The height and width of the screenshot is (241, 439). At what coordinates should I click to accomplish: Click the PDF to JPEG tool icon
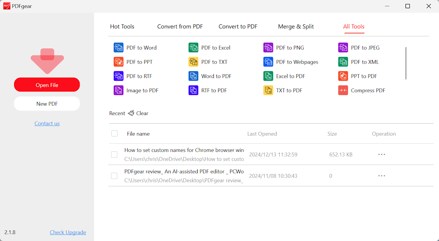343,48
